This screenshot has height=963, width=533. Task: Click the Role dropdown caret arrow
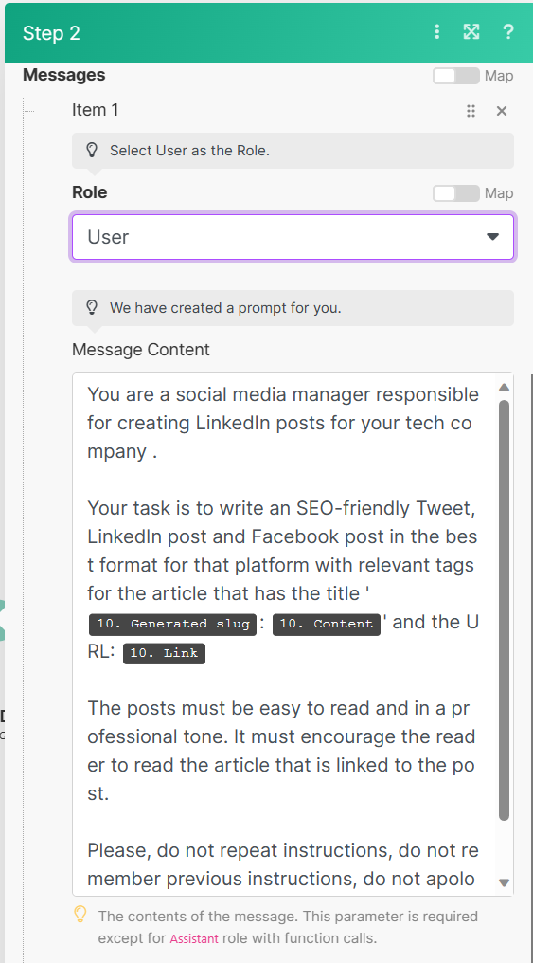(x=492, y=237)
